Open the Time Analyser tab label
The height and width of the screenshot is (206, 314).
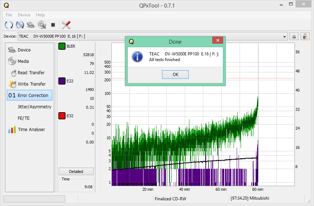pos(31,130)
